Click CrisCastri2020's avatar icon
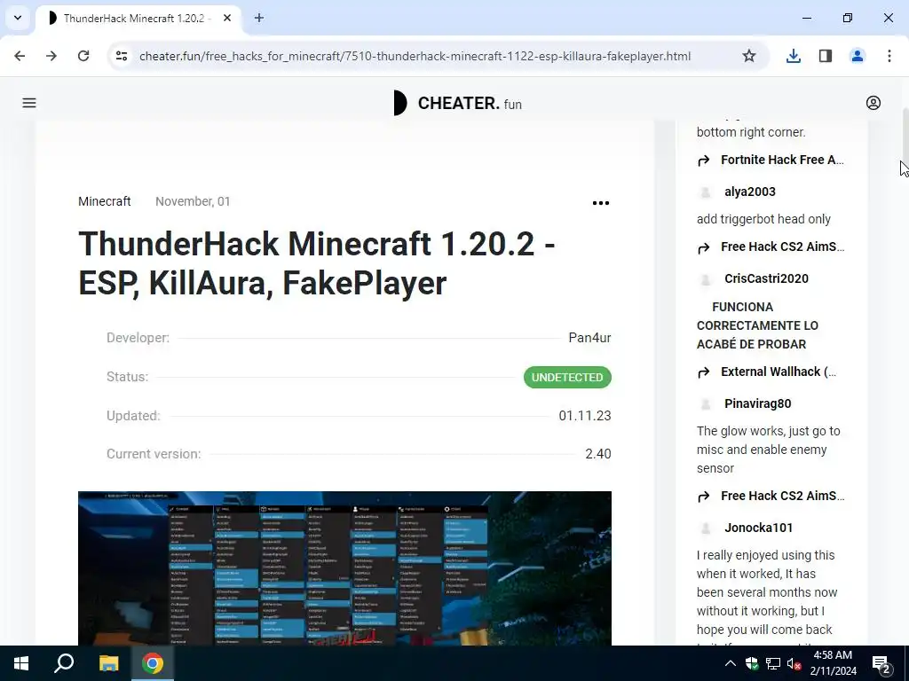The height and width of the screenshot is (681, 909). 706,279
